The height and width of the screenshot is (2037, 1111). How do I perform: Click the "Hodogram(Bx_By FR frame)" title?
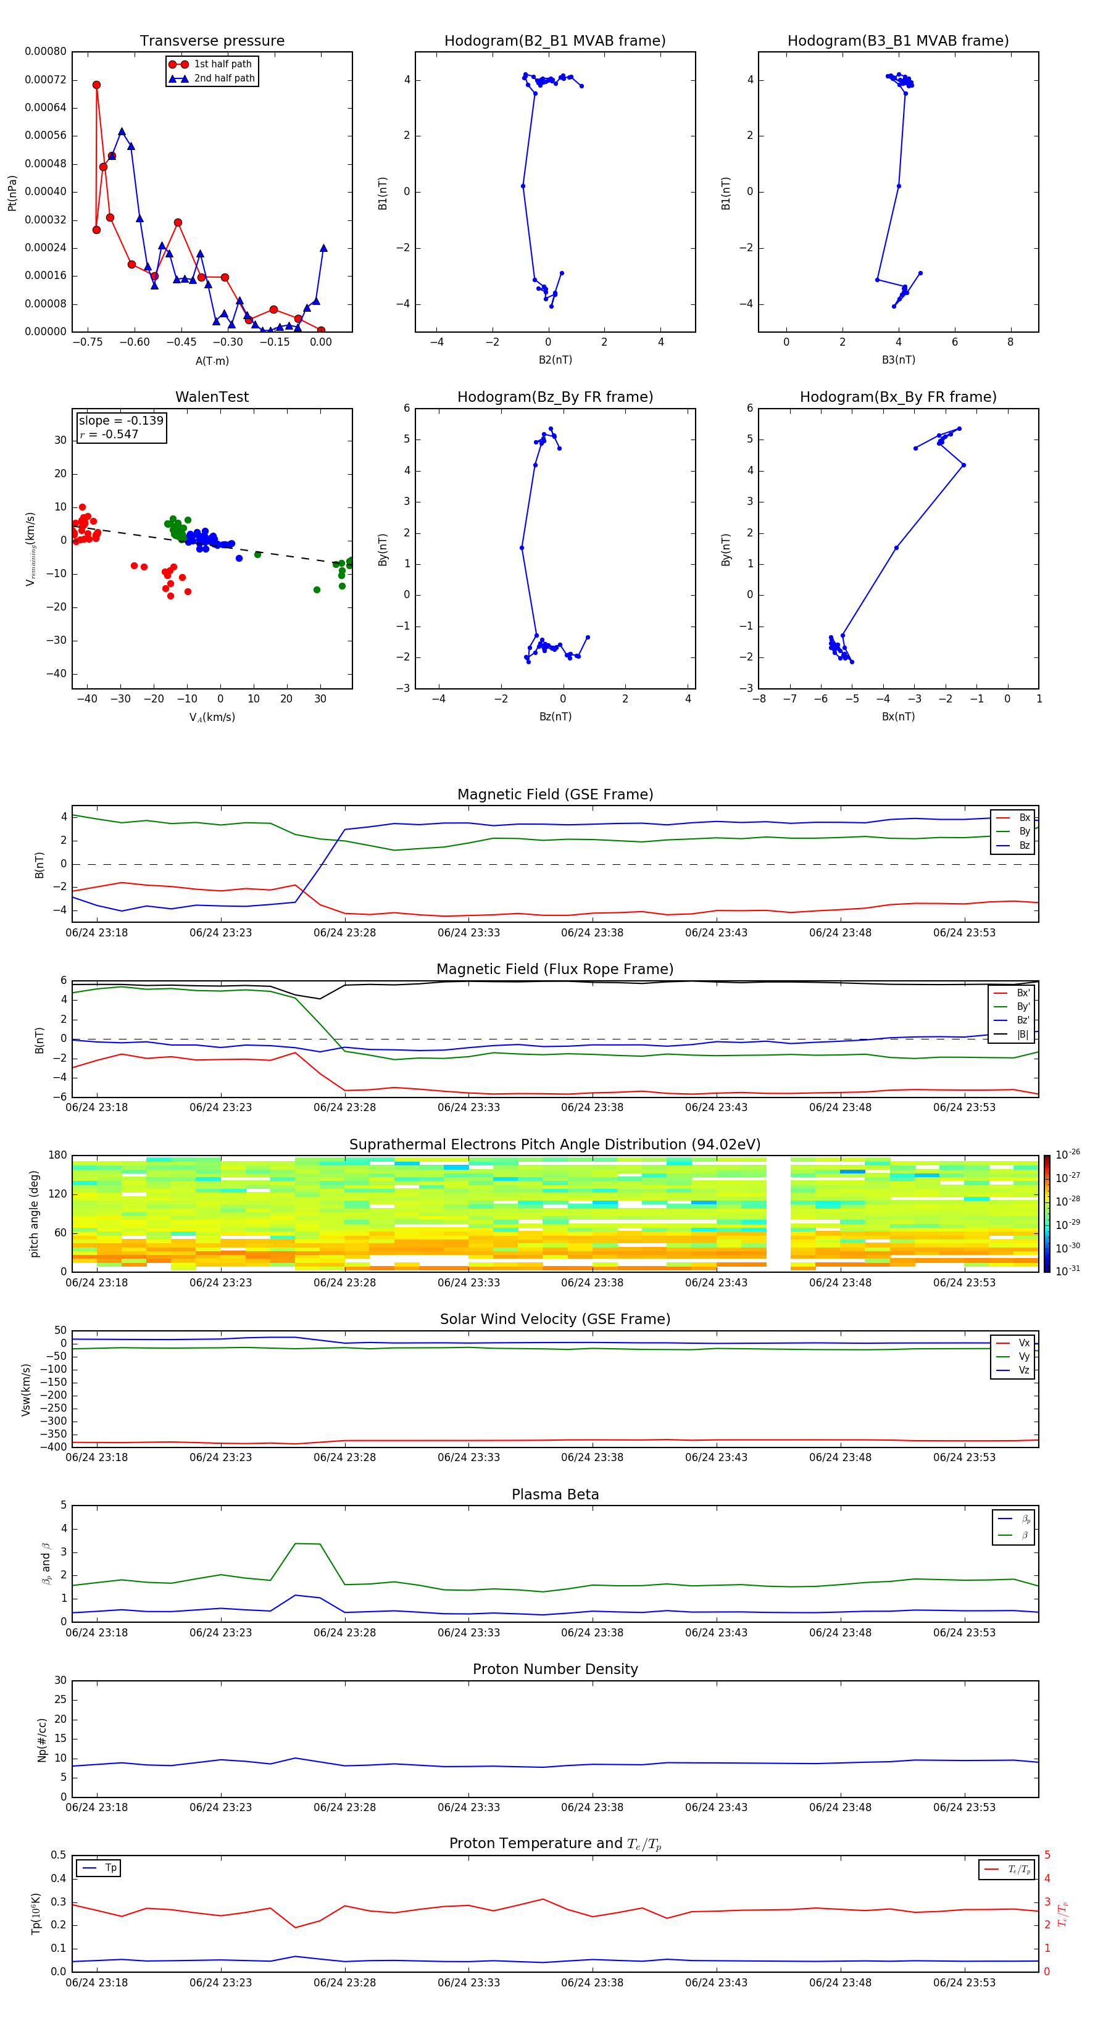point(898,397)
